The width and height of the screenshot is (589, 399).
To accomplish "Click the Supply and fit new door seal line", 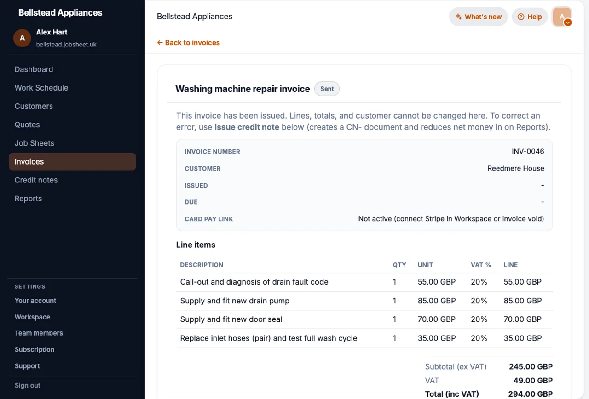I will (231, 319).
